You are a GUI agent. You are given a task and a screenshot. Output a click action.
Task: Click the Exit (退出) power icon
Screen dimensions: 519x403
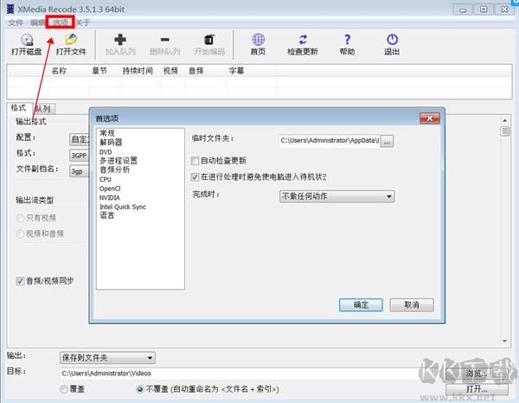point(392,40)
